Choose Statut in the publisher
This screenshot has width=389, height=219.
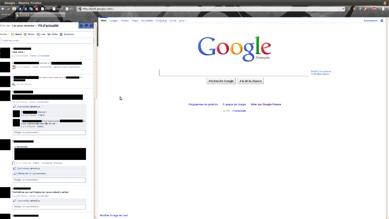16,34
